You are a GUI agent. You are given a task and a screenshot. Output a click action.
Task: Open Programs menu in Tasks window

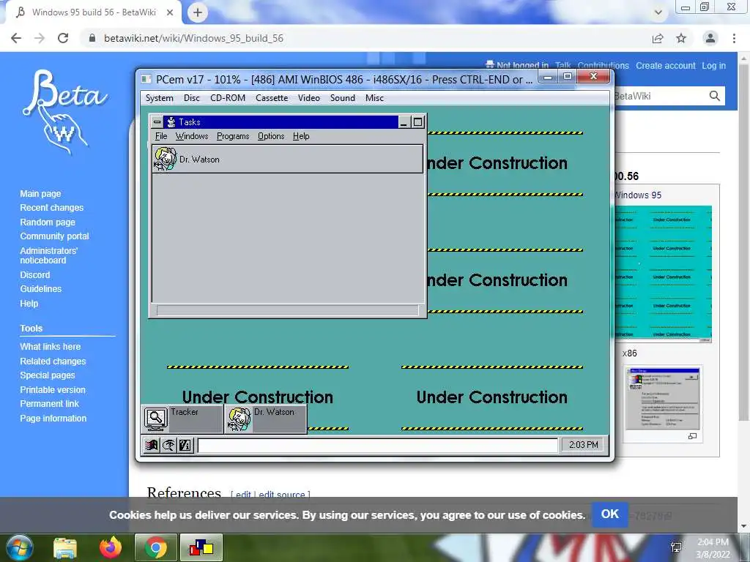[233, 136]
